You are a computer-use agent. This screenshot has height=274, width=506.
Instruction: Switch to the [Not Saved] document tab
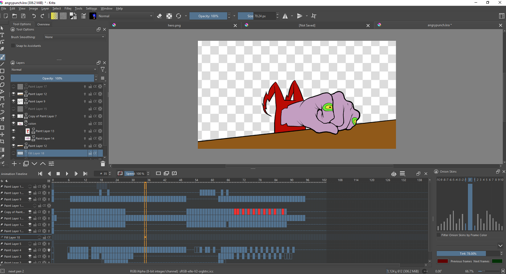[x=307, y=25]
